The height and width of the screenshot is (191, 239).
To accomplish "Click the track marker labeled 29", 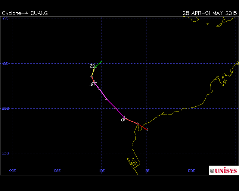I will (95, 68).
